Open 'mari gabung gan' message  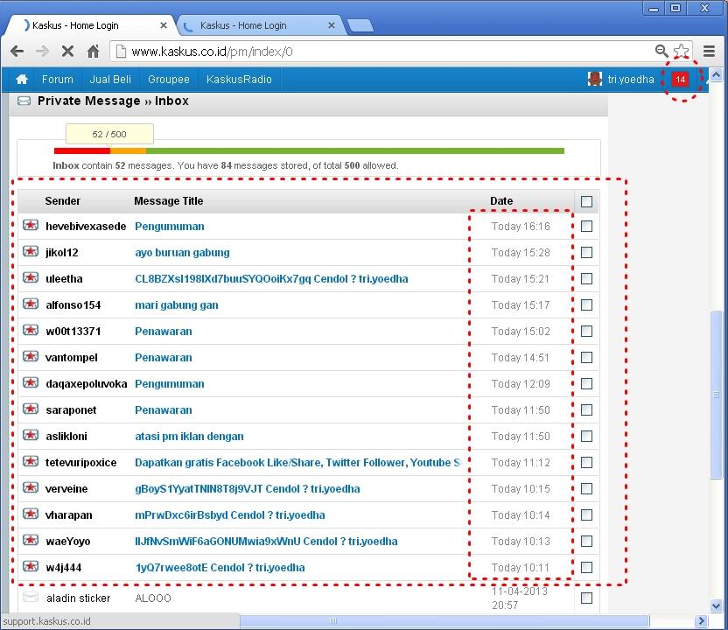coord(177,305)
